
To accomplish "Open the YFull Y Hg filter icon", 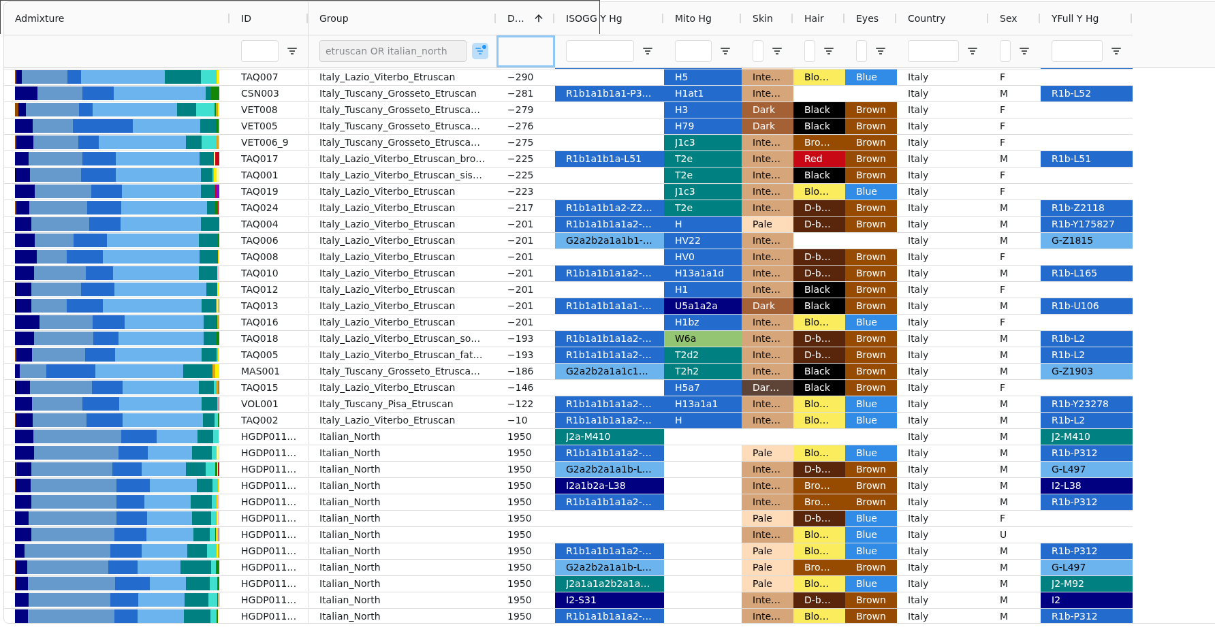I will (x=1116, y=51).
